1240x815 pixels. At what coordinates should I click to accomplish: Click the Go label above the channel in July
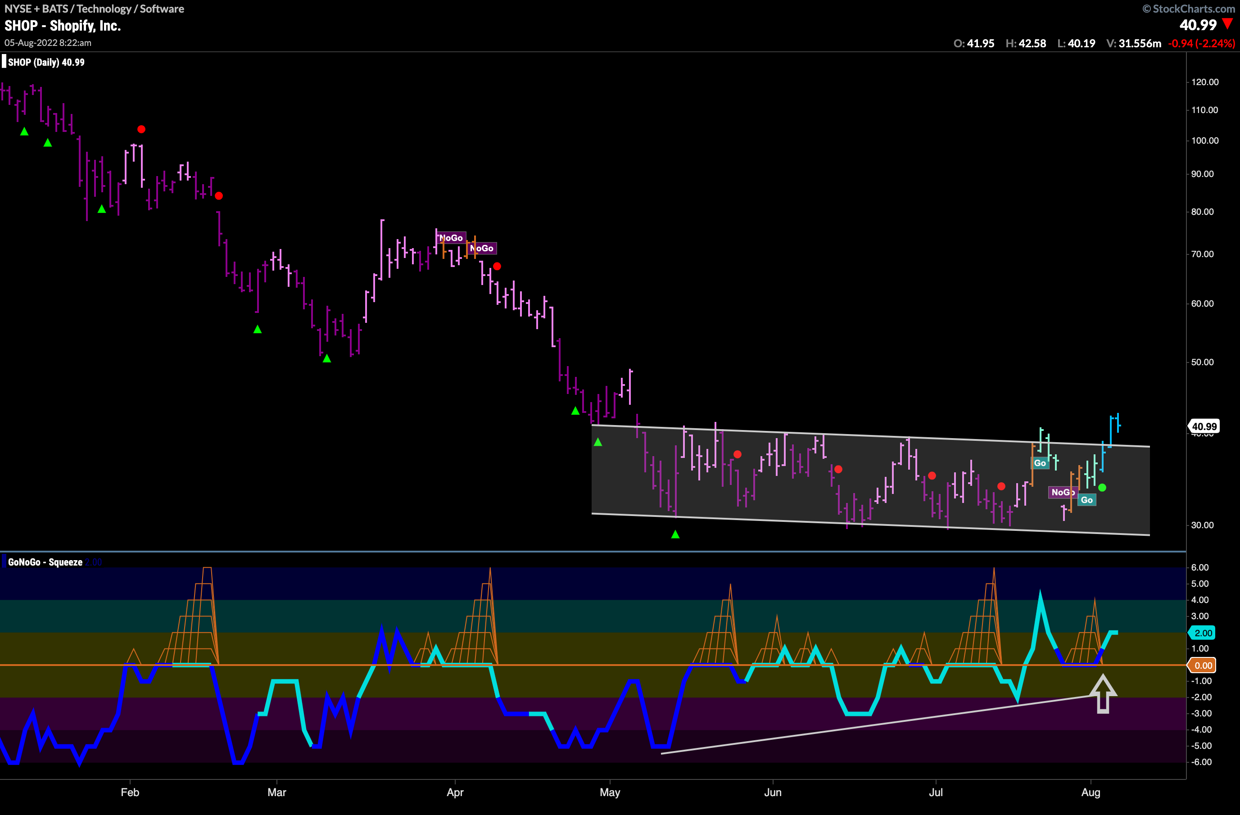click(1040, 463)
